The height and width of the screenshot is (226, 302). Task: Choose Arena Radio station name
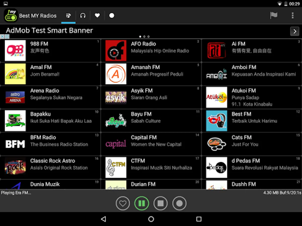[x=45, y=90]
